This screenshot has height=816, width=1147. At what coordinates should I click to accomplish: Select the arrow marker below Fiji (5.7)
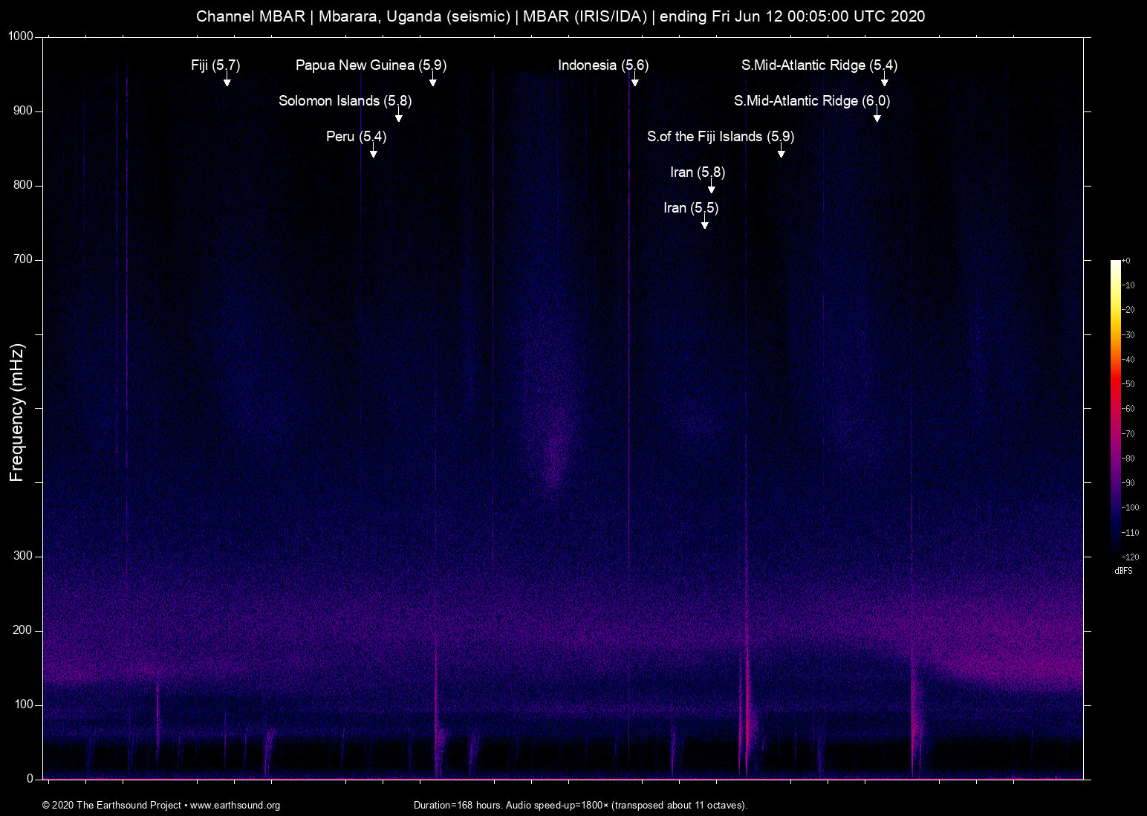(227, 82)
